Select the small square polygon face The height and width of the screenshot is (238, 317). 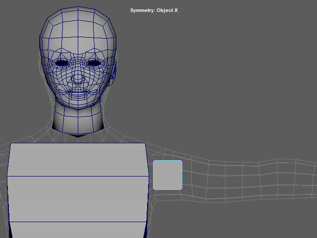pos(167,175)
